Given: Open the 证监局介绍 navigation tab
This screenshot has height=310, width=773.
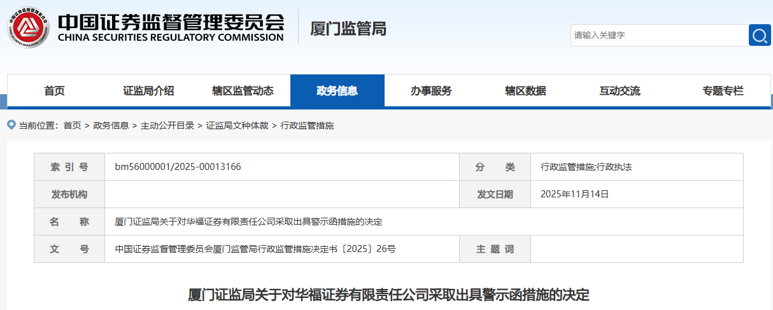Looking at the screenshot, I should pyautogui.click(x=148, y=91).
